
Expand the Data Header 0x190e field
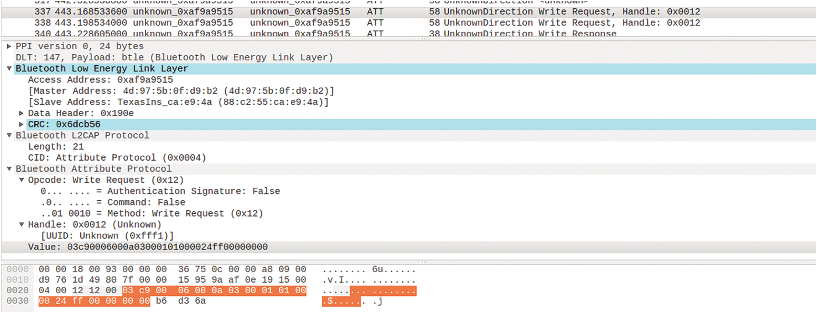[21, 113]
